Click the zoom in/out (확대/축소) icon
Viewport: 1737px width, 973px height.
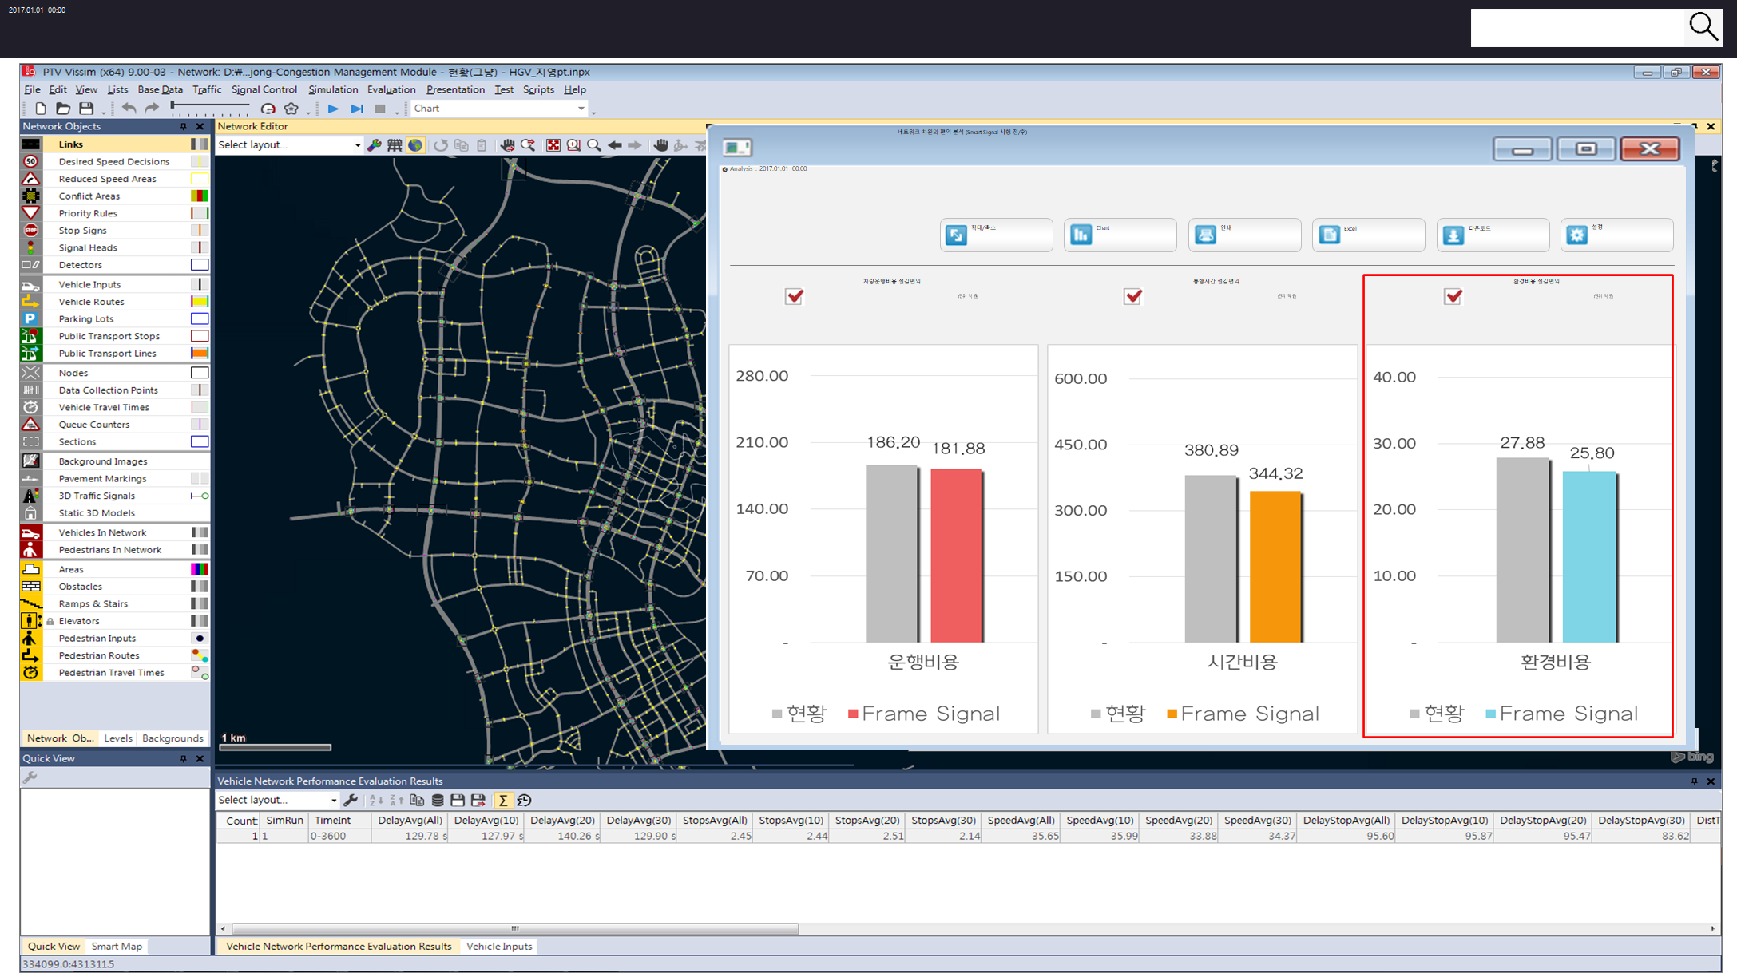tap(956, 235)
